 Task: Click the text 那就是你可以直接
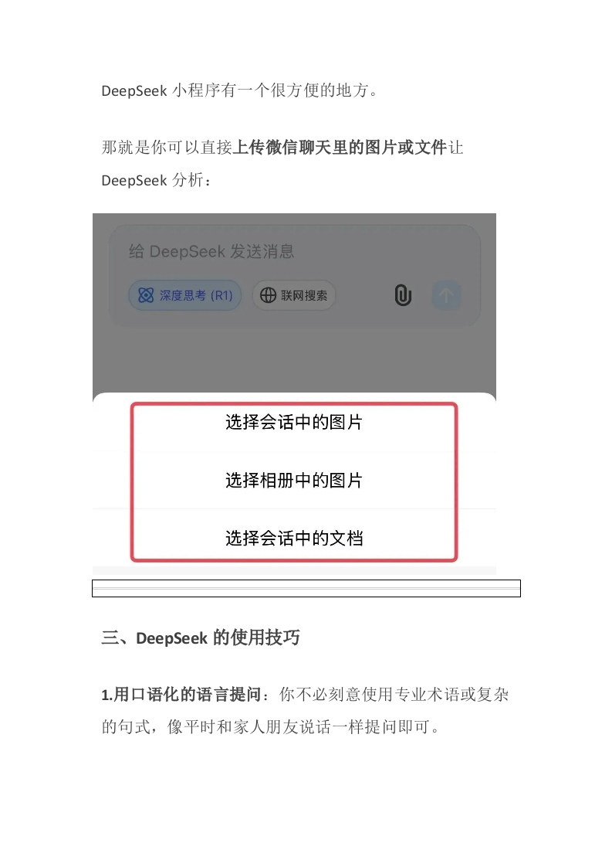tap(167, 148)
